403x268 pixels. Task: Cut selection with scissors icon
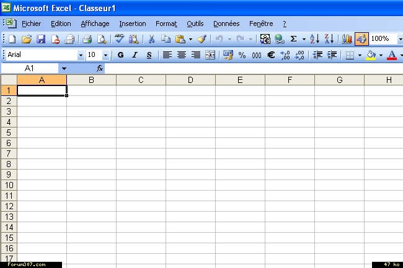pos(152,39)
